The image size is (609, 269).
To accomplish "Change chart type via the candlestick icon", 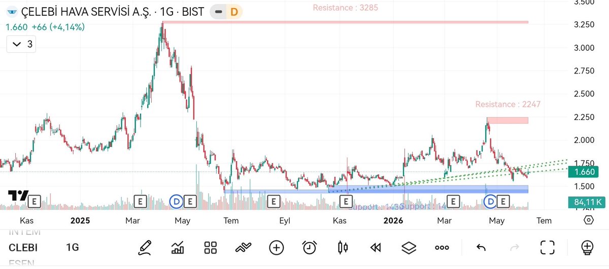I will point(343,248).
